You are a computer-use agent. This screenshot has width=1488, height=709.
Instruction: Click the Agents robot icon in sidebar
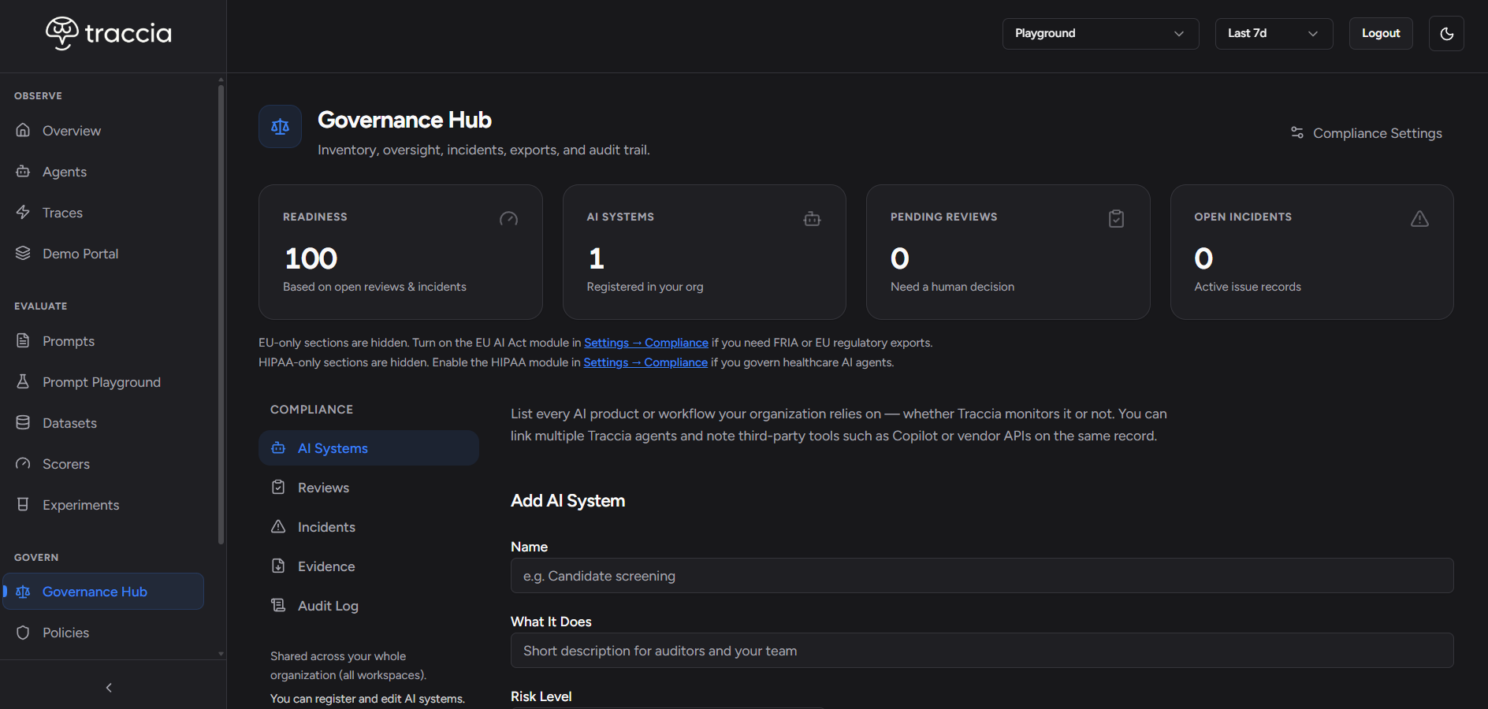click(23, 171)
